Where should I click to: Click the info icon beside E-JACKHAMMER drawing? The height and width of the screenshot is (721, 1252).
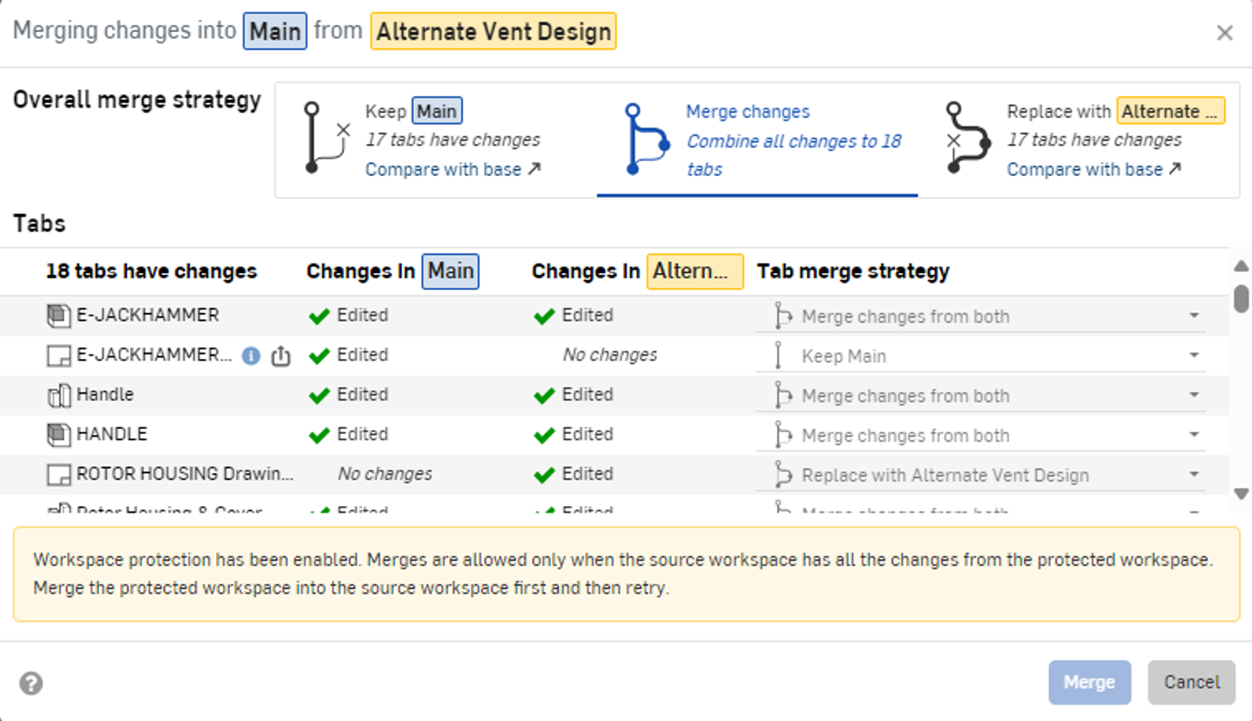tap(250, 356)
